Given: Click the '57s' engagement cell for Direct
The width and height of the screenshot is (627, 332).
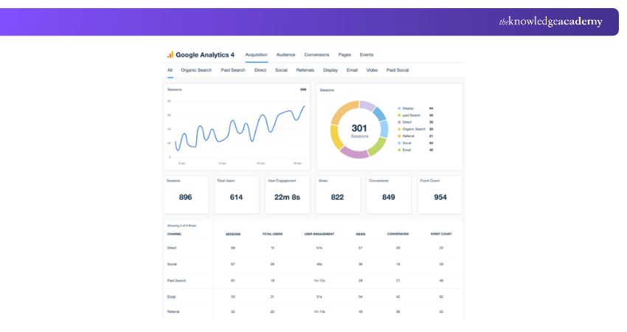Looking at the screenshot, I should click(x=319, y=248).
